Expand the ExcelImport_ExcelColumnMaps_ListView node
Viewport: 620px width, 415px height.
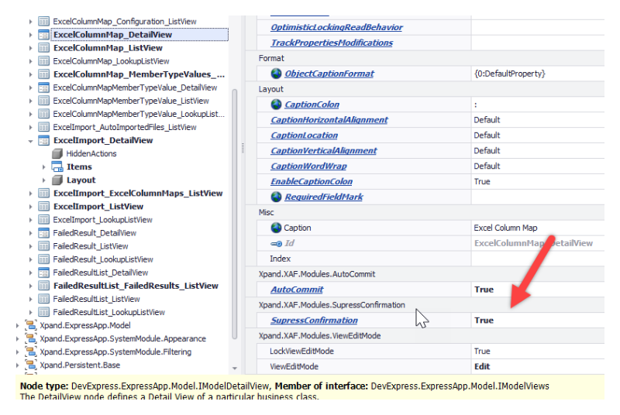pyautogui.click(x=30, y=194)
